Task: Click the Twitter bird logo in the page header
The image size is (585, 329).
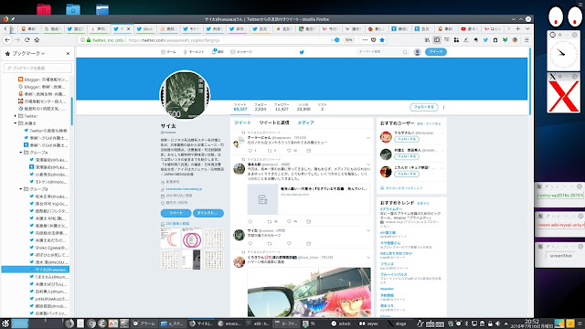Action: pyautogui.click(x=302, y=52)
